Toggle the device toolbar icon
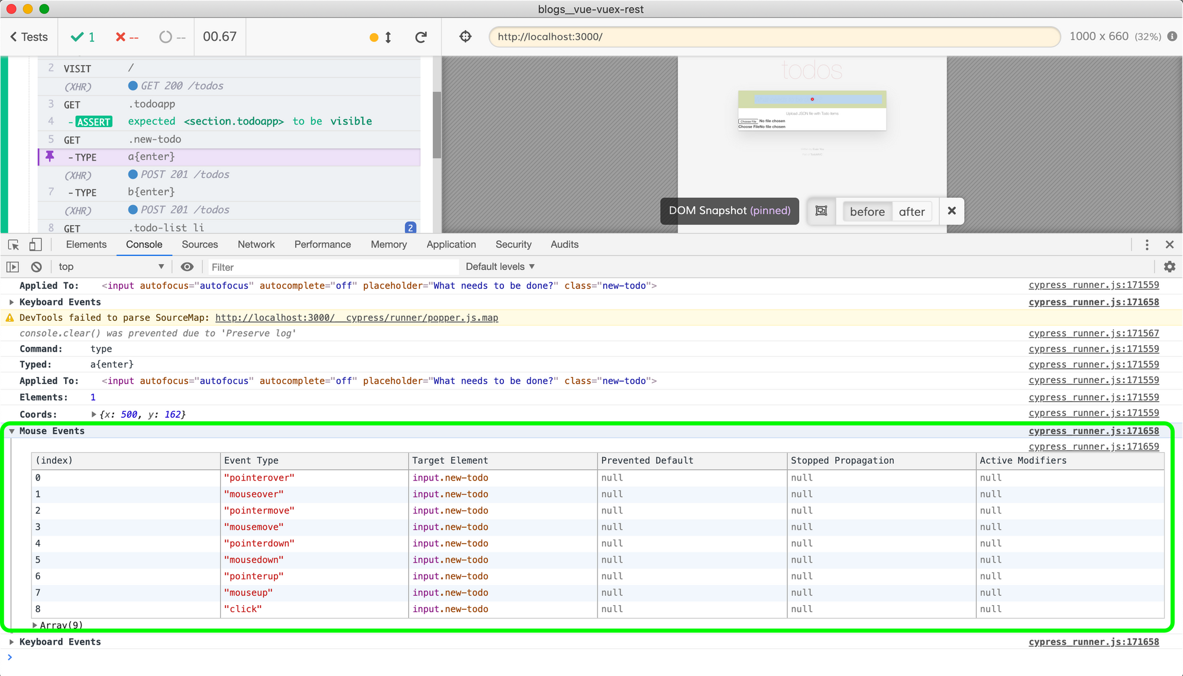Viewport: 1183px width, 676px height. [x=35, y=245]
